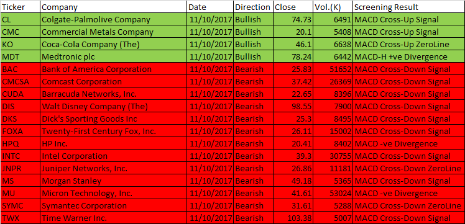Select Dick's Sporting Goods Inc cell

pyautogui.click(x=114, y=119)
